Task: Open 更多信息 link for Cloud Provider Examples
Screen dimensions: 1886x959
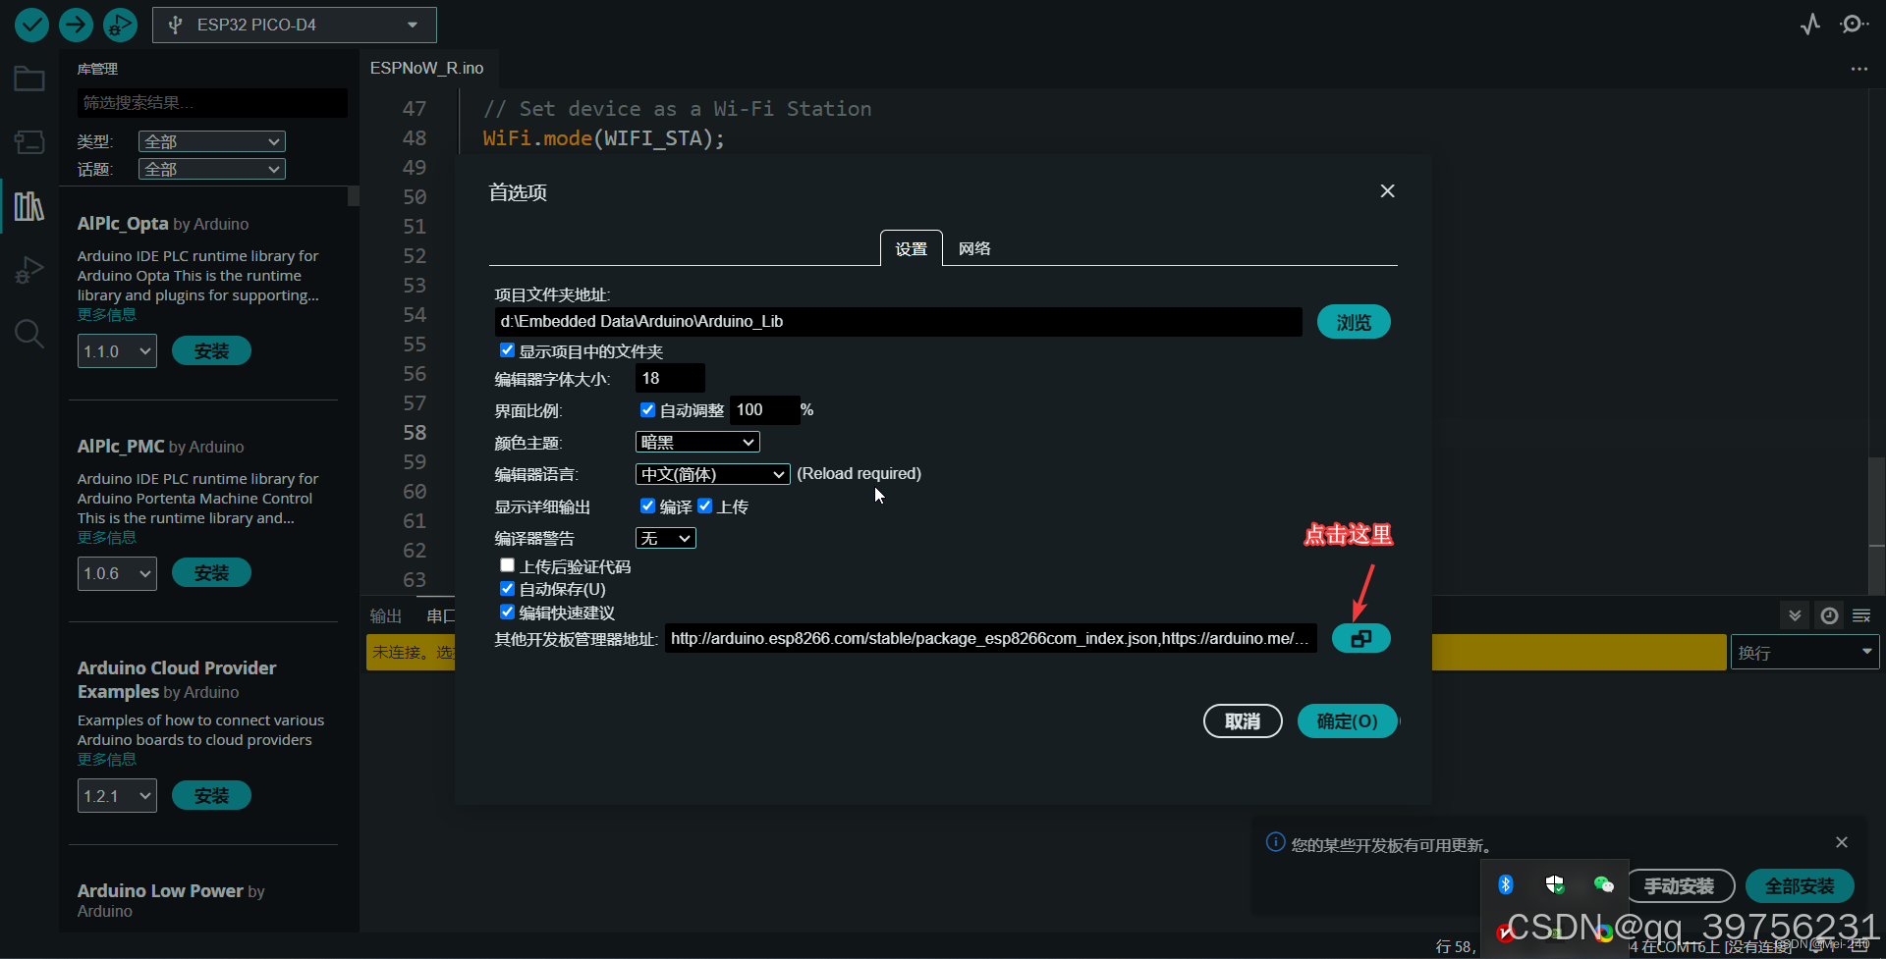Action: tap(107, 760)
